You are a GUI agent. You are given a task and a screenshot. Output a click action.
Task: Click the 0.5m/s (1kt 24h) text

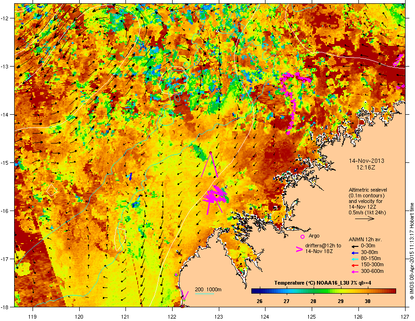point(367,212)
